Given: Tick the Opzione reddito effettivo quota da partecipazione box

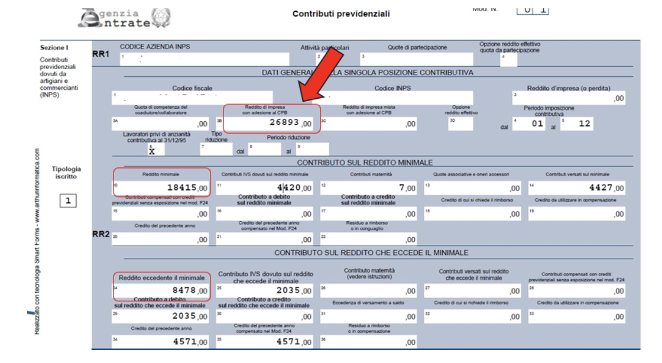Looking at the screenshot, I should tap(509, 59).
